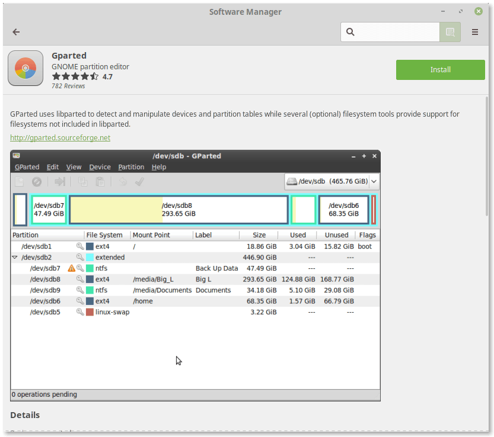Open the 782 Reviews text

click(68, 86)
